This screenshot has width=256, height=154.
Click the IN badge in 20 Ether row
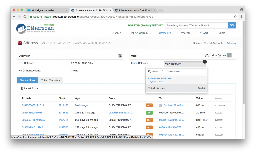point(149,113)
